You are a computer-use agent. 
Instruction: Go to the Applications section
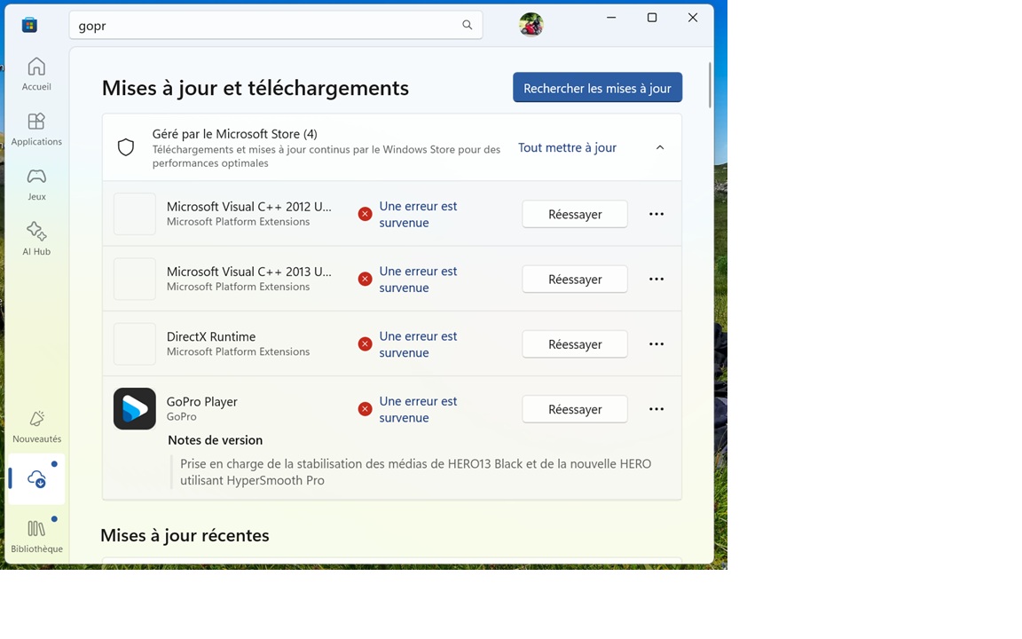36,129
